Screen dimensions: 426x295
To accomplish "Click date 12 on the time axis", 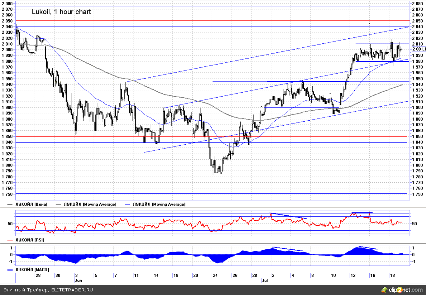I will click(353, 275).
